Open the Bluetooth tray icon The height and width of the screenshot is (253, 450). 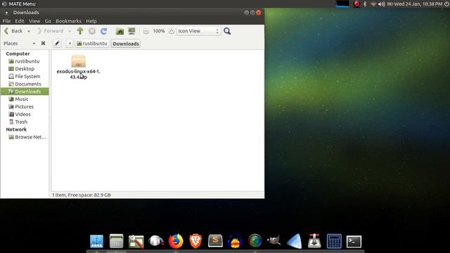click(365, 4)
